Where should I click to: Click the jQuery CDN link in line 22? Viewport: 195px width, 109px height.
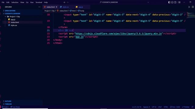click(119, 34)
